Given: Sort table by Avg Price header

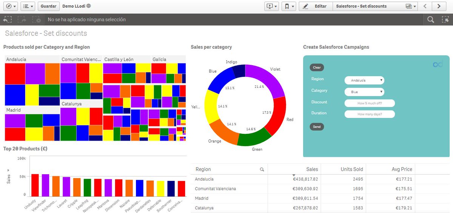Looking at the screenshot, I should click(x=402, y=169).
